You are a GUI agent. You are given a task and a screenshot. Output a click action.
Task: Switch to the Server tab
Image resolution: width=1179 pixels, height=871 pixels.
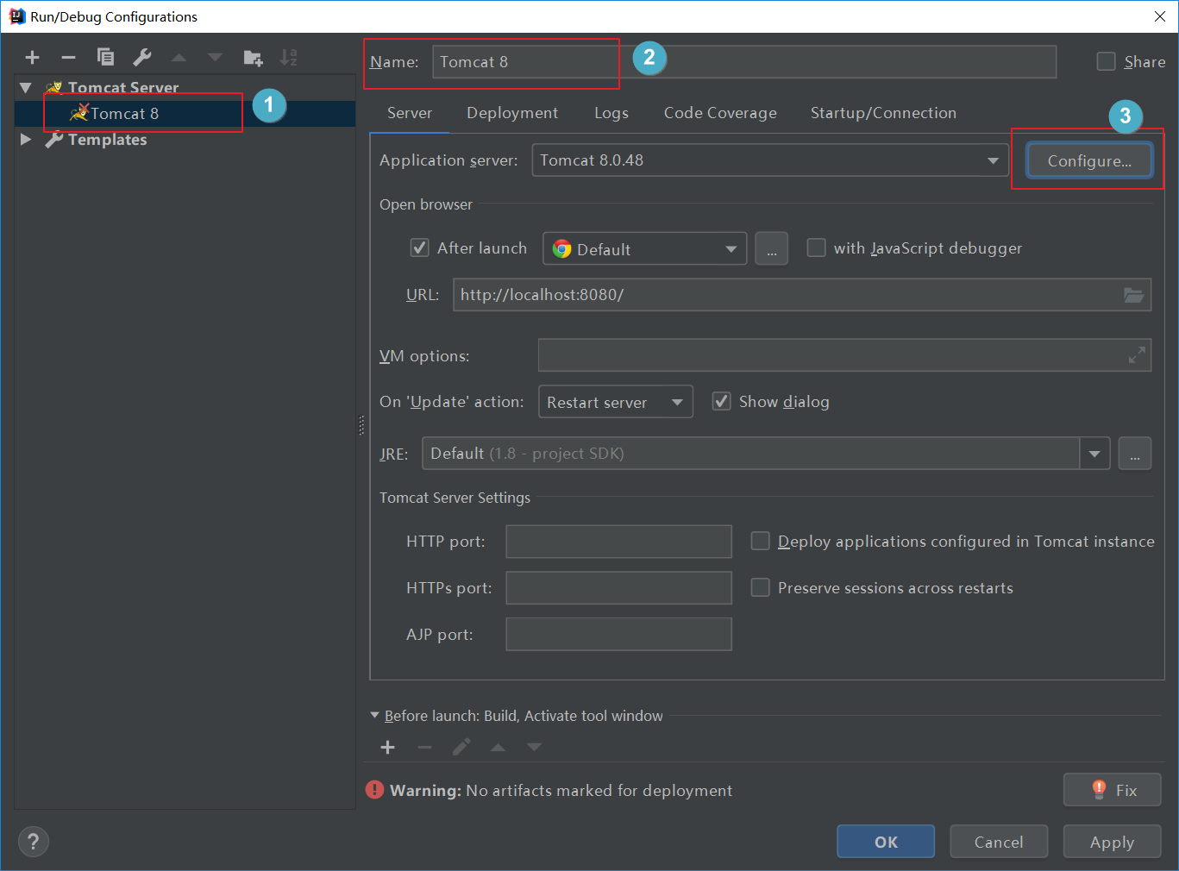click(x=410, y=113)
